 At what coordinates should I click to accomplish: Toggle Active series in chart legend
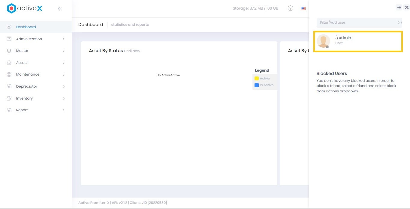click(265, 78)
